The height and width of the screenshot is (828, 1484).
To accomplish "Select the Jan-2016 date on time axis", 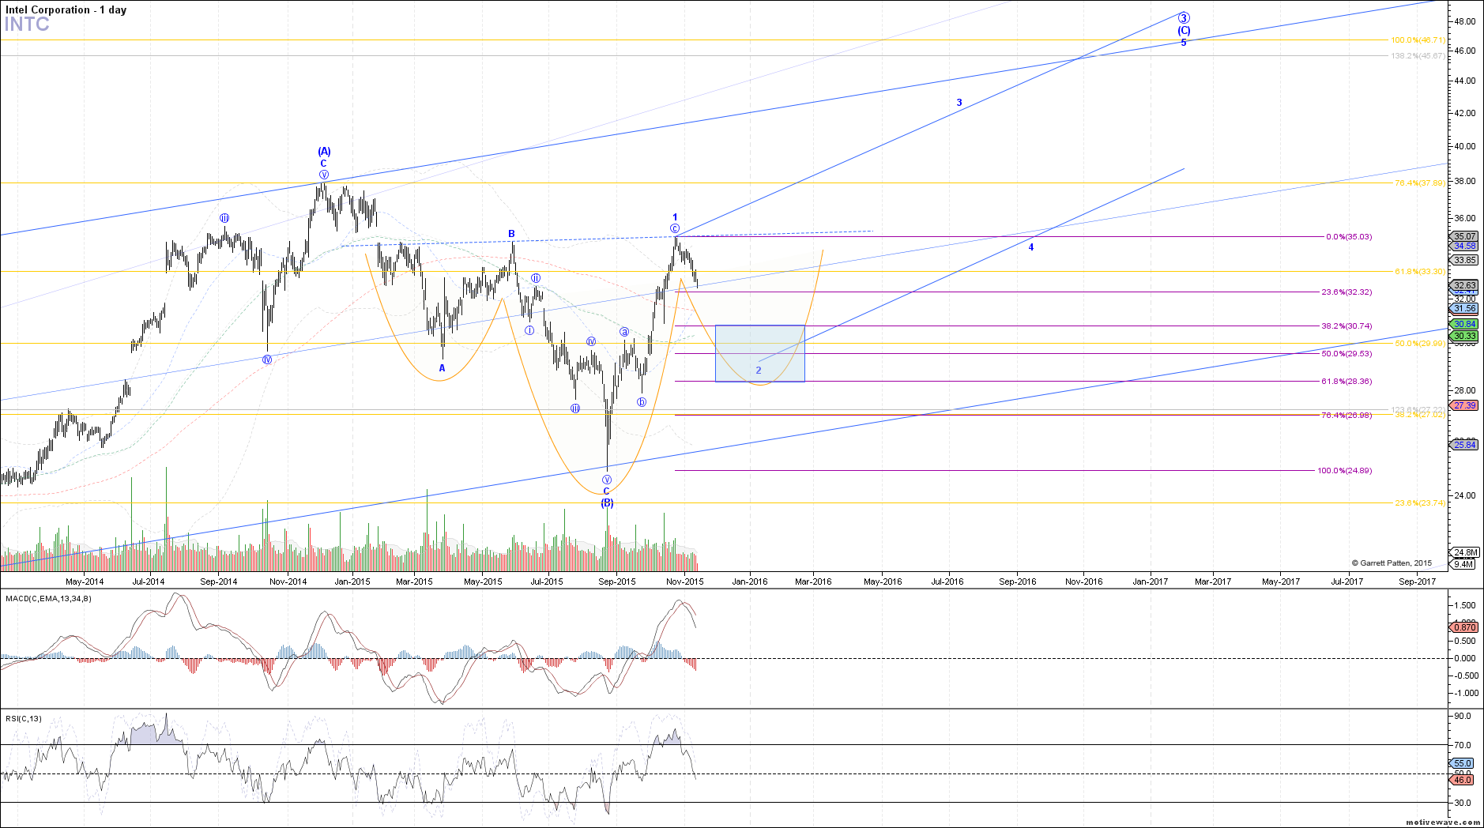I will click(750, 582).
